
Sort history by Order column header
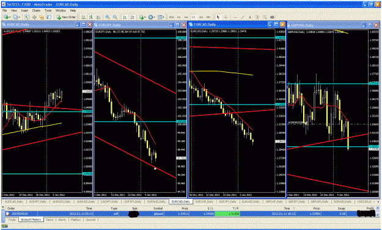[11, 209]
